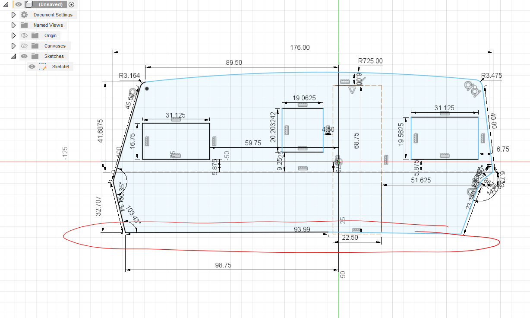Show the Origin folder via crossed-out eye
Screen dimensions: 530x318
point(25,35)
